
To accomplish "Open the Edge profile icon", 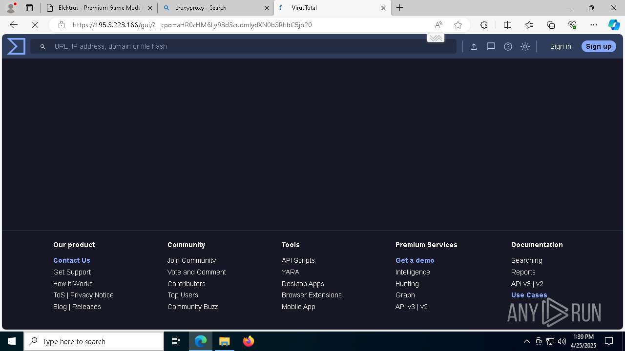I will pyautogui.click(x=11, y=8).
